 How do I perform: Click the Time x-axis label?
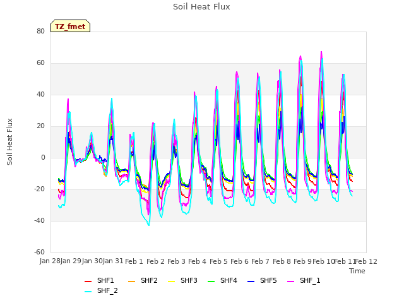(357, 271)
